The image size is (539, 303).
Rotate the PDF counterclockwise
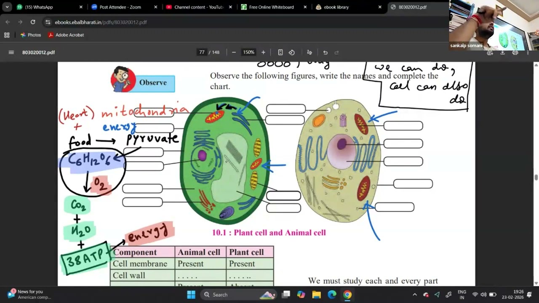pos(292,52)
